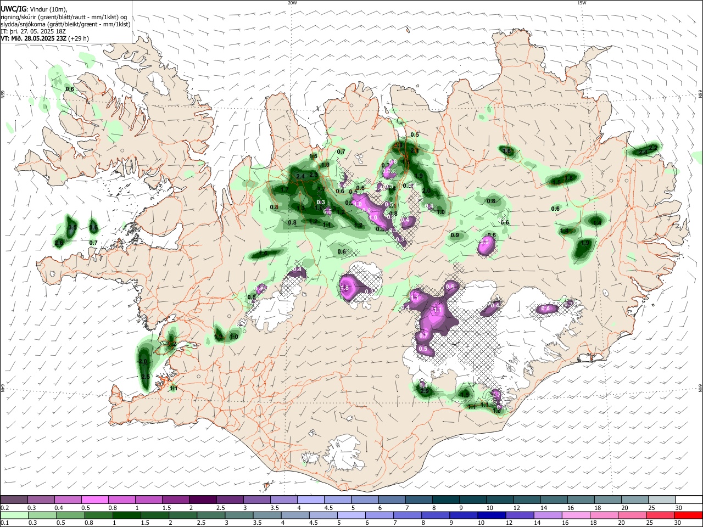The height and width of the screenshot is (527, 703).
Task: Pick the light violet 14–16 rain legend swatch
Action: click(547, 515)
